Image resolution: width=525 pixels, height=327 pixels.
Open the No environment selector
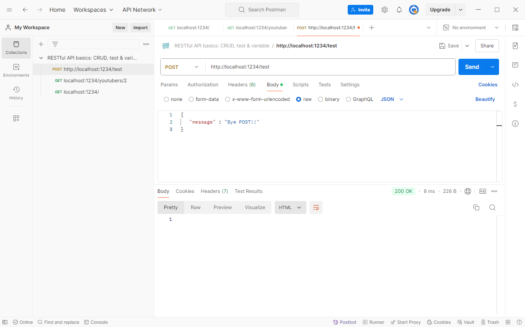pos(471,28)
